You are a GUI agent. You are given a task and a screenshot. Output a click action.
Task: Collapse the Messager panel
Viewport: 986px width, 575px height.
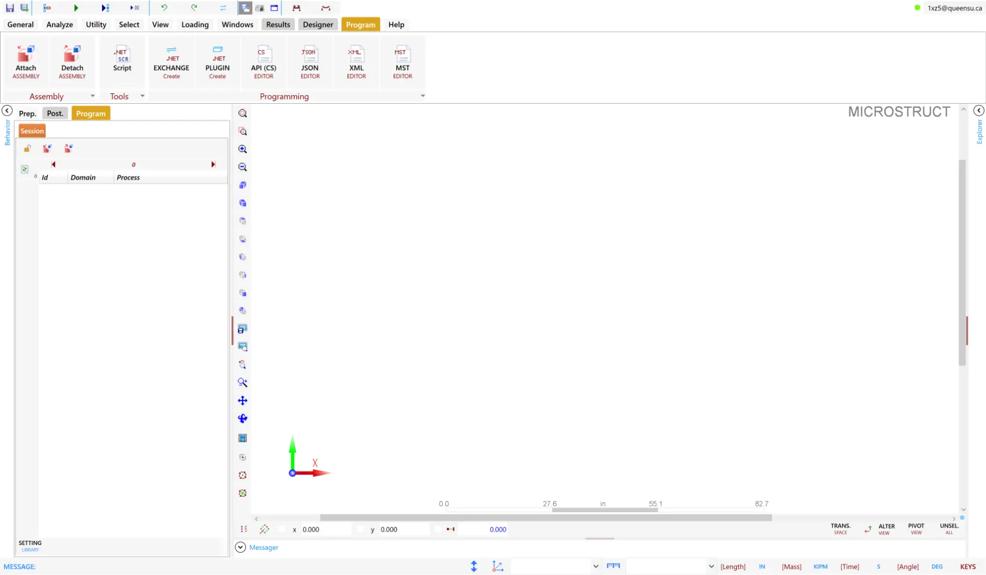click(x=240, y=548)
